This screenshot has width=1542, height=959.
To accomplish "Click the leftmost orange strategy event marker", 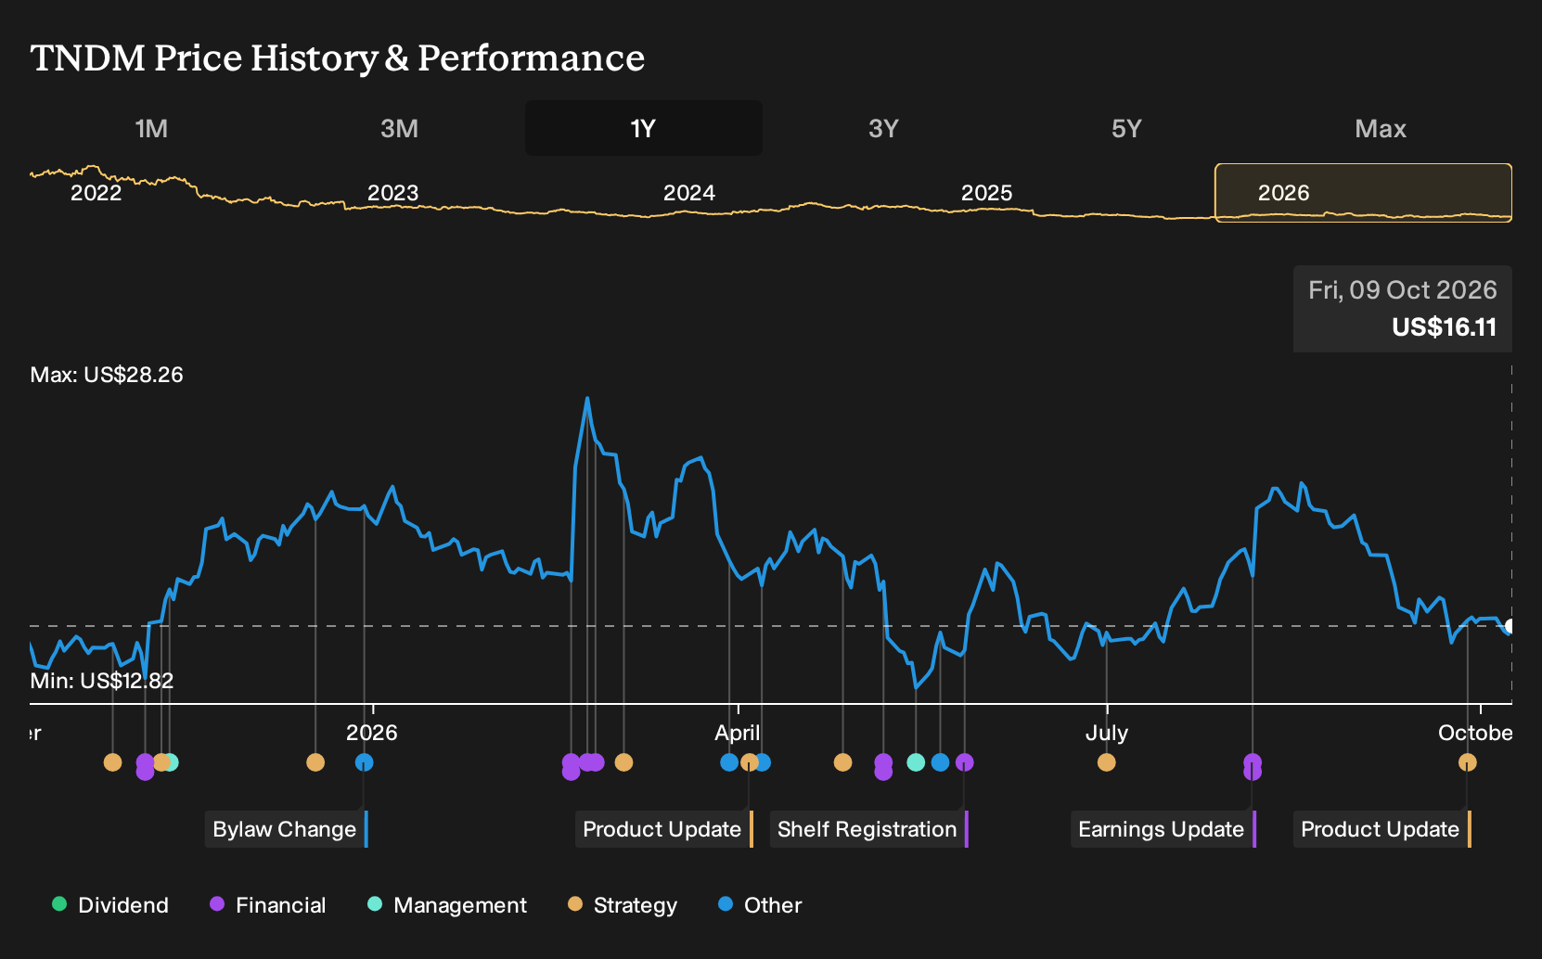I will coord(112,762).
